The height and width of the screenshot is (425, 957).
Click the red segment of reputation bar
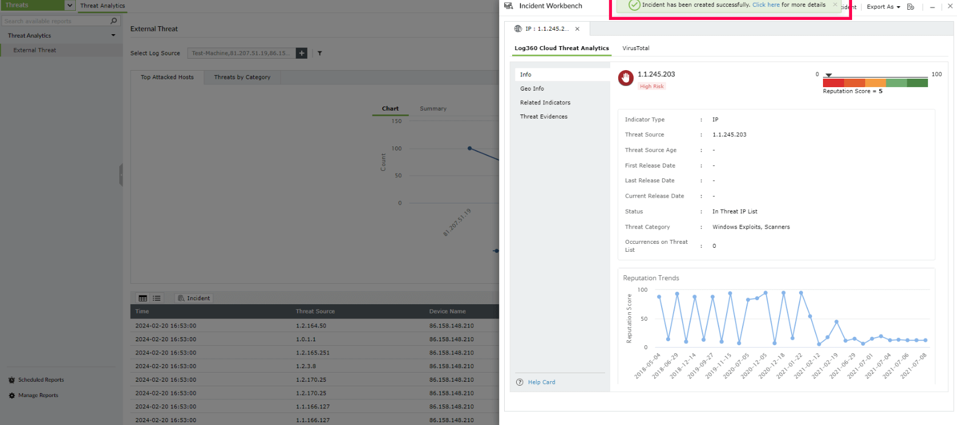tap(834, 83)
